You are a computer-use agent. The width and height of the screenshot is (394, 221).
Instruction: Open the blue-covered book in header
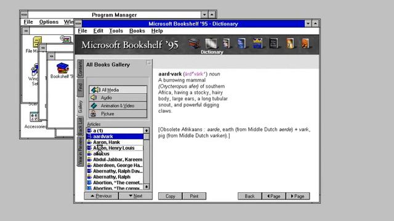(241, 44)
